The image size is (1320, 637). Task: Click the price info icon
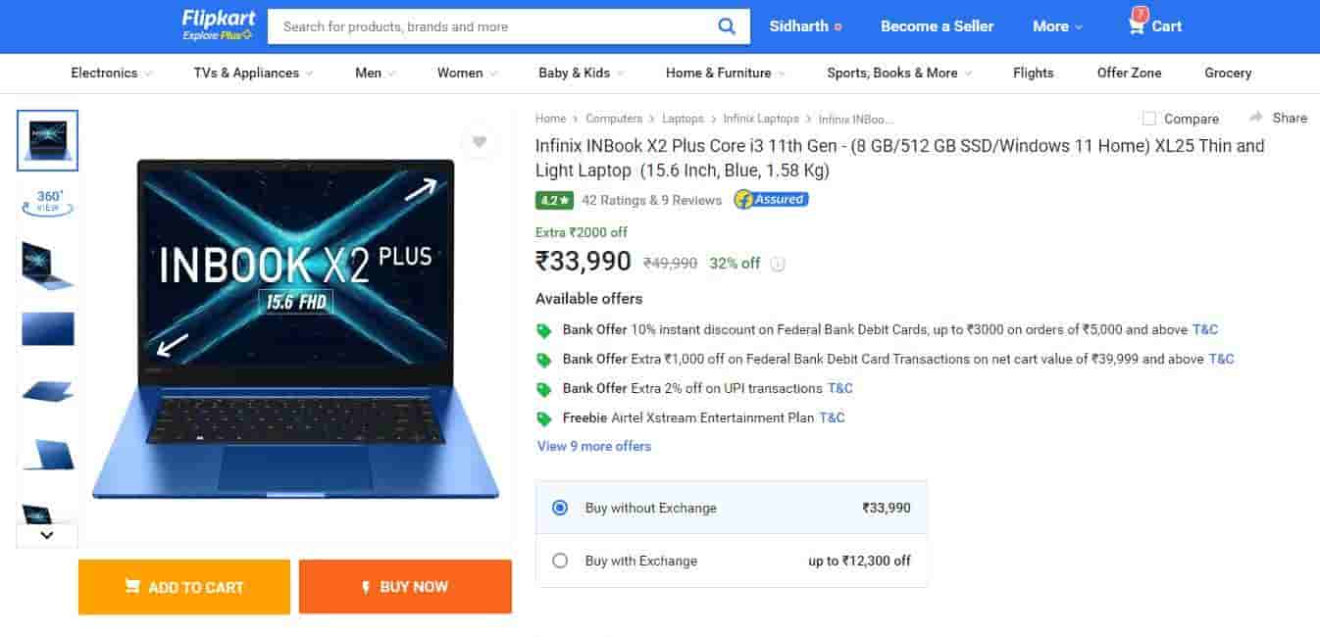778,264
